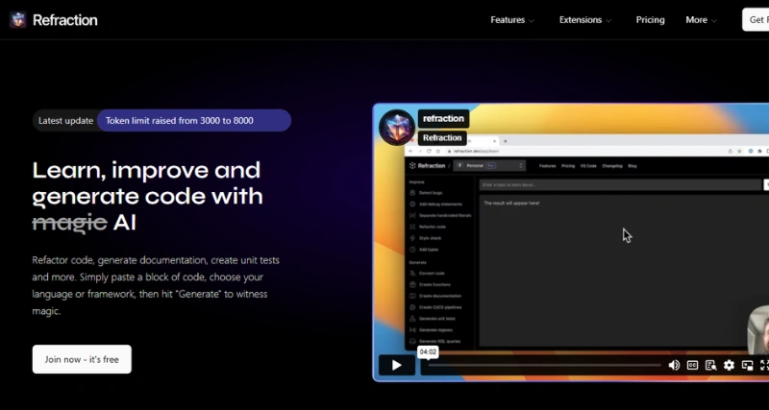The image size is (769, 410).
Task: Click the Latest update badge label
Action: pos(65,121)
